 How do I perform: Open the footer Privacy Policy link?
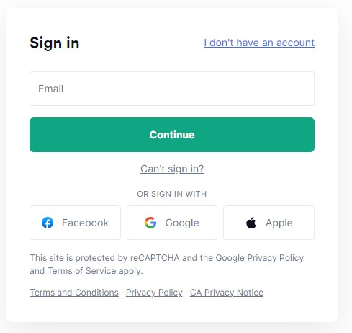tap(154, 293)
